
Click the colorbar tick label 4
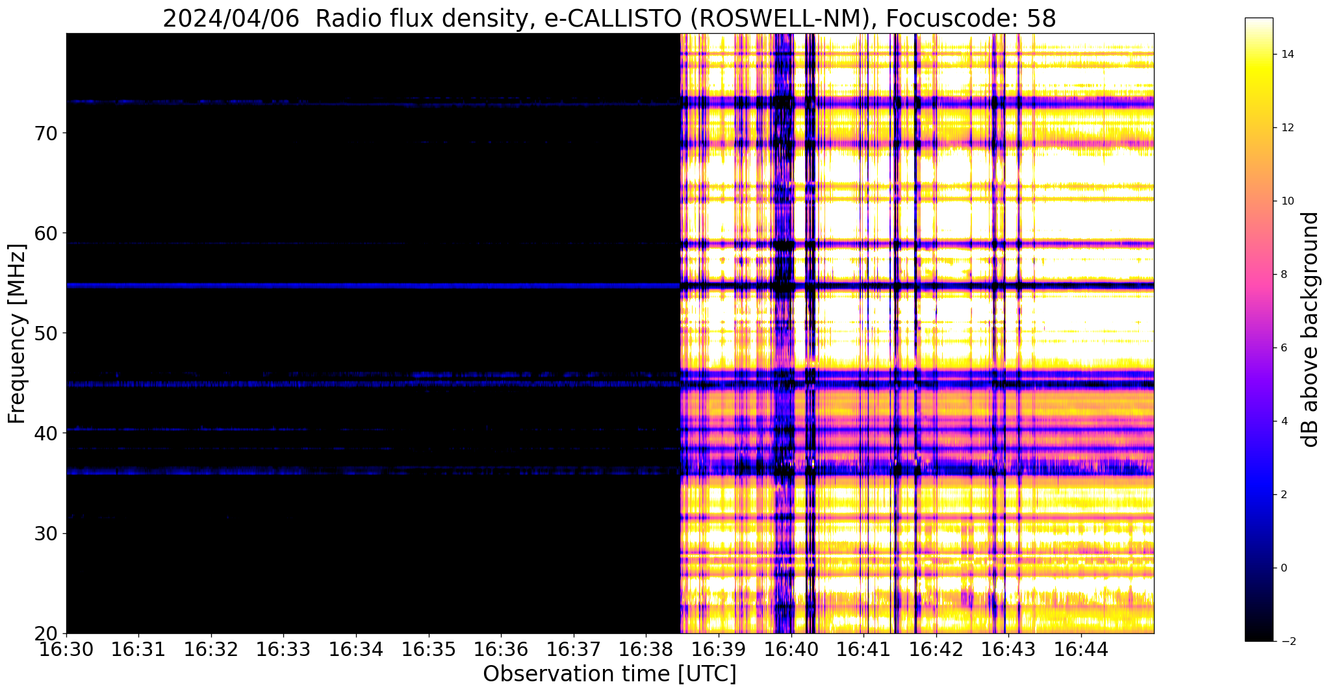pyautogui.click(x=1283, y=422)
